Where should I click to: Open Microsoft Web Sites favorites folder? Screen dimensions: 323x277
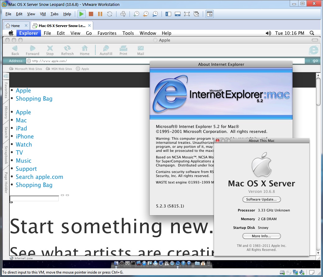pos(25,69)
